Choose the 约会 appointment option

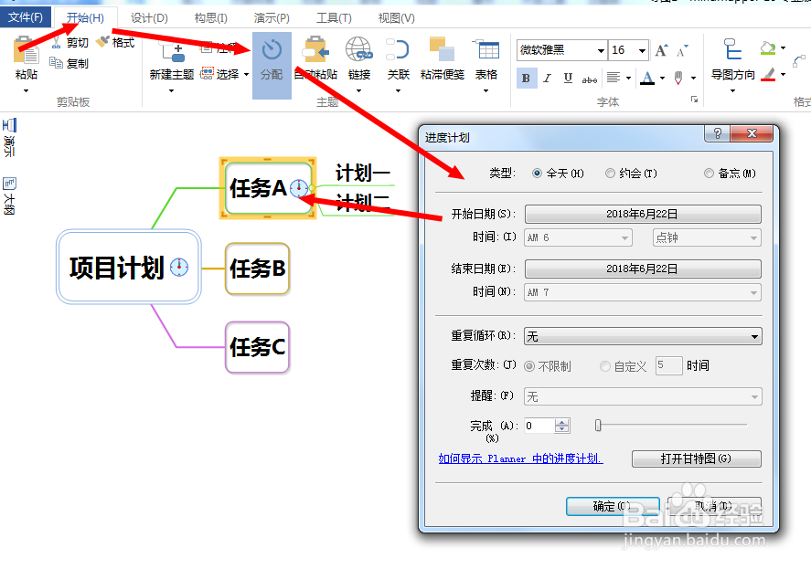[610, 173]
